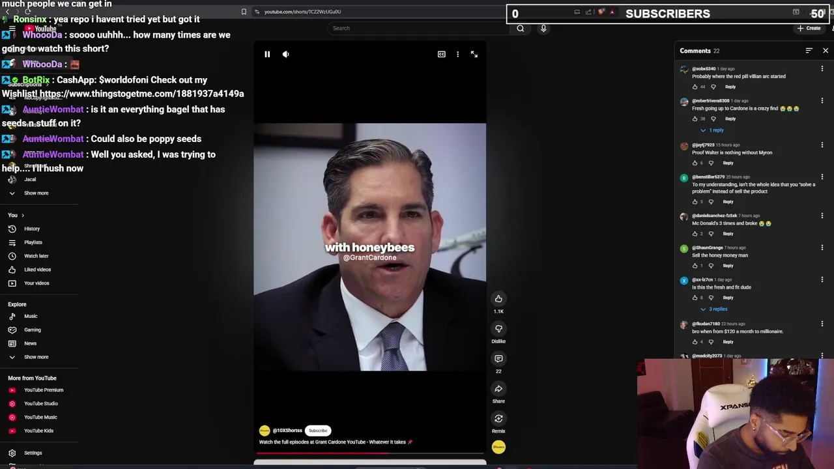
Task: Pause the playing Short
Action: [267, 54]
